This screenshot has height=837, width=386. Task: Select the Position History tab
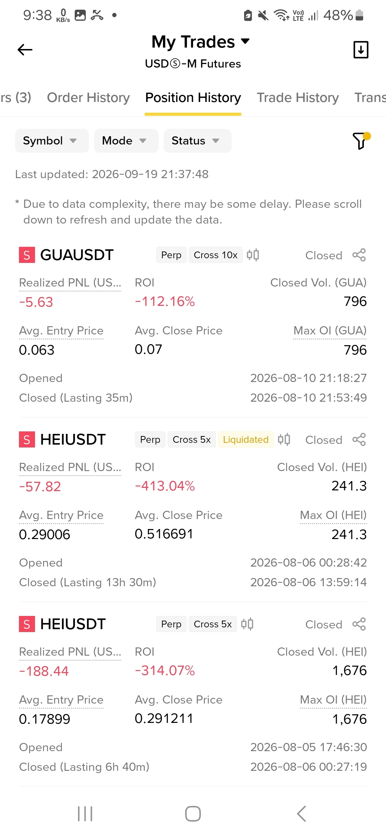tap(193, 98)
